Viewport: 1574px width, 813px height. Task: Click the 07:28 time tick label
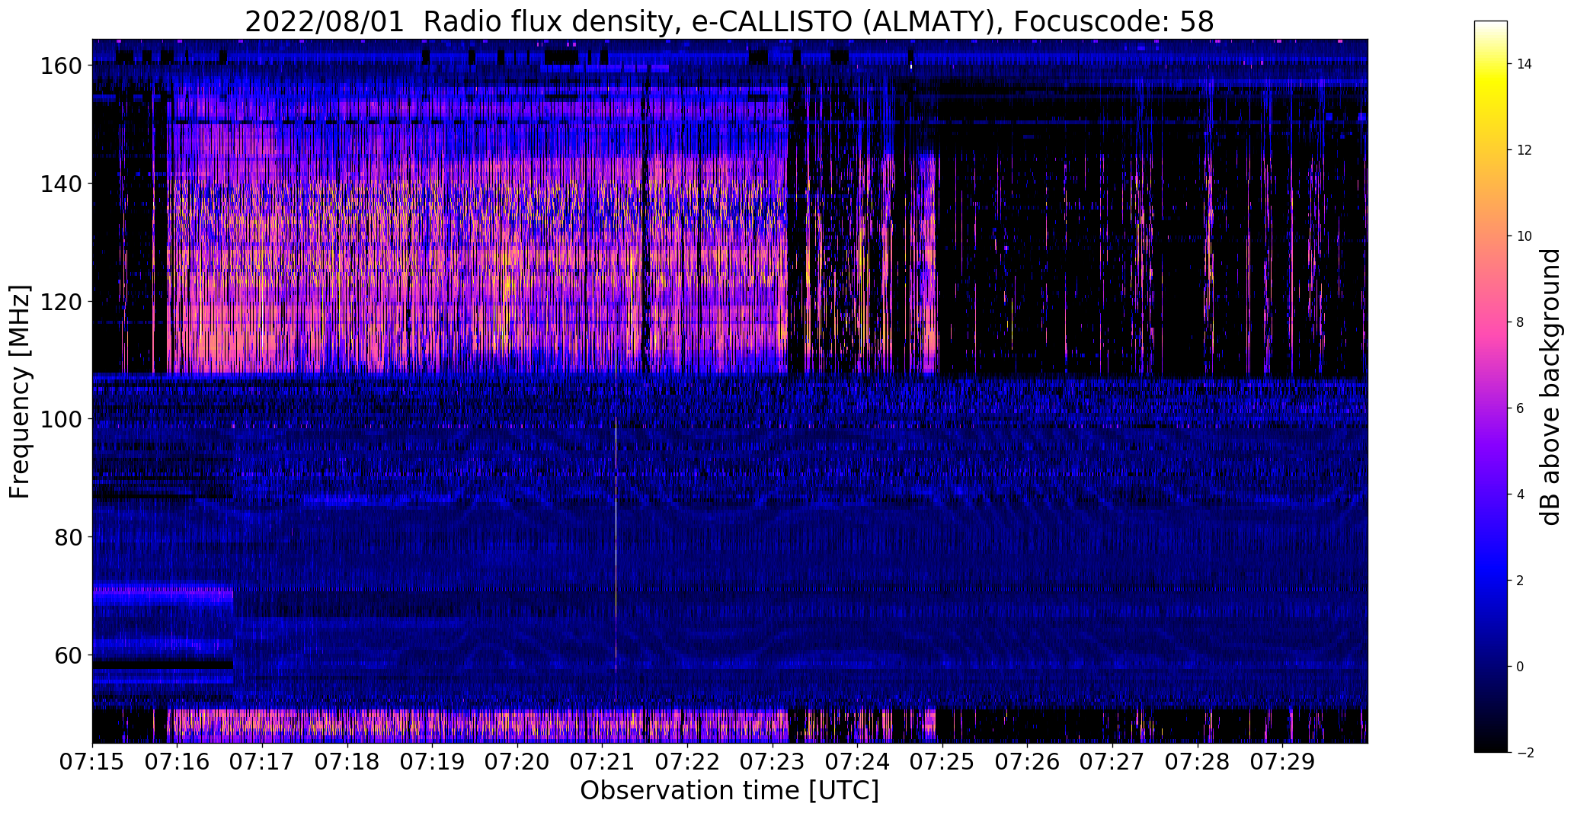coord(1198,762)
